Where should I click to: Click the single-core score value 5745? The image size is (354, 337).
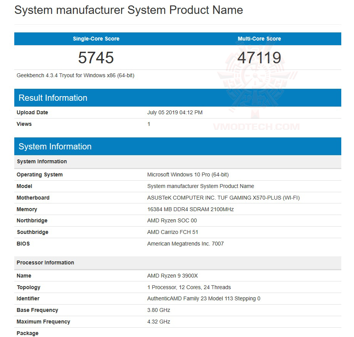pyautogui.click(x=96, y=58)
